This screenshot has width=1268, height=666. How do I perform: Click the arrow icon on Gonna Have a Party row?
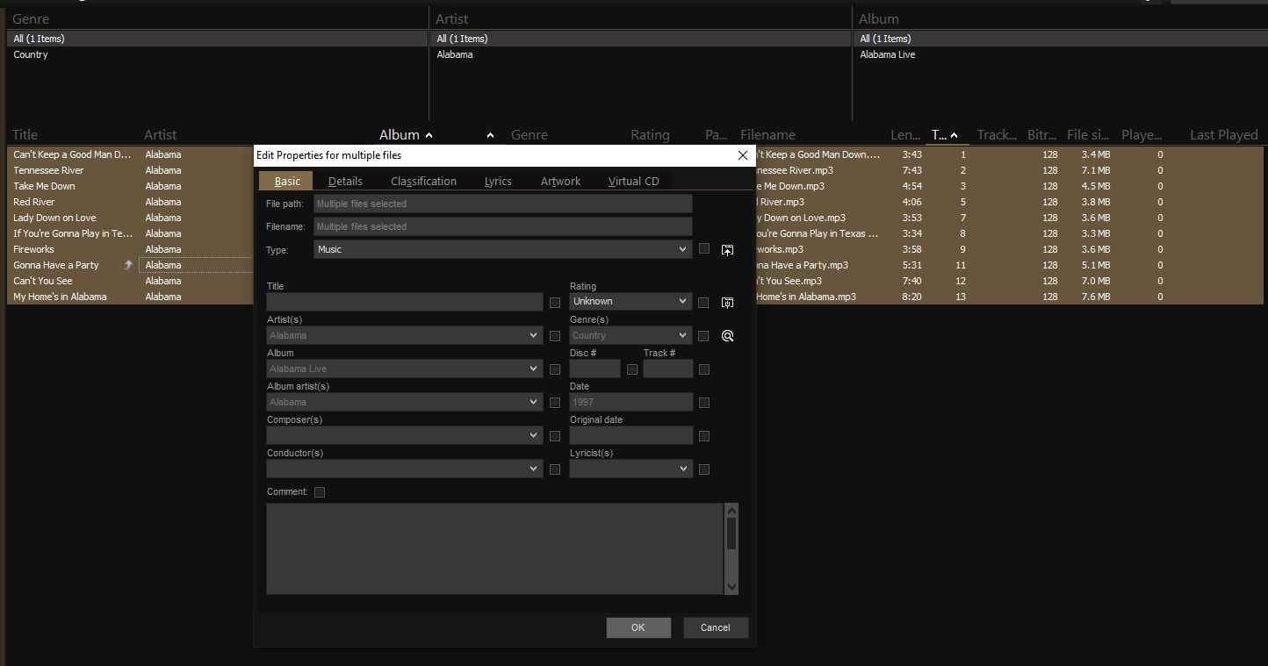coord(128,265)
